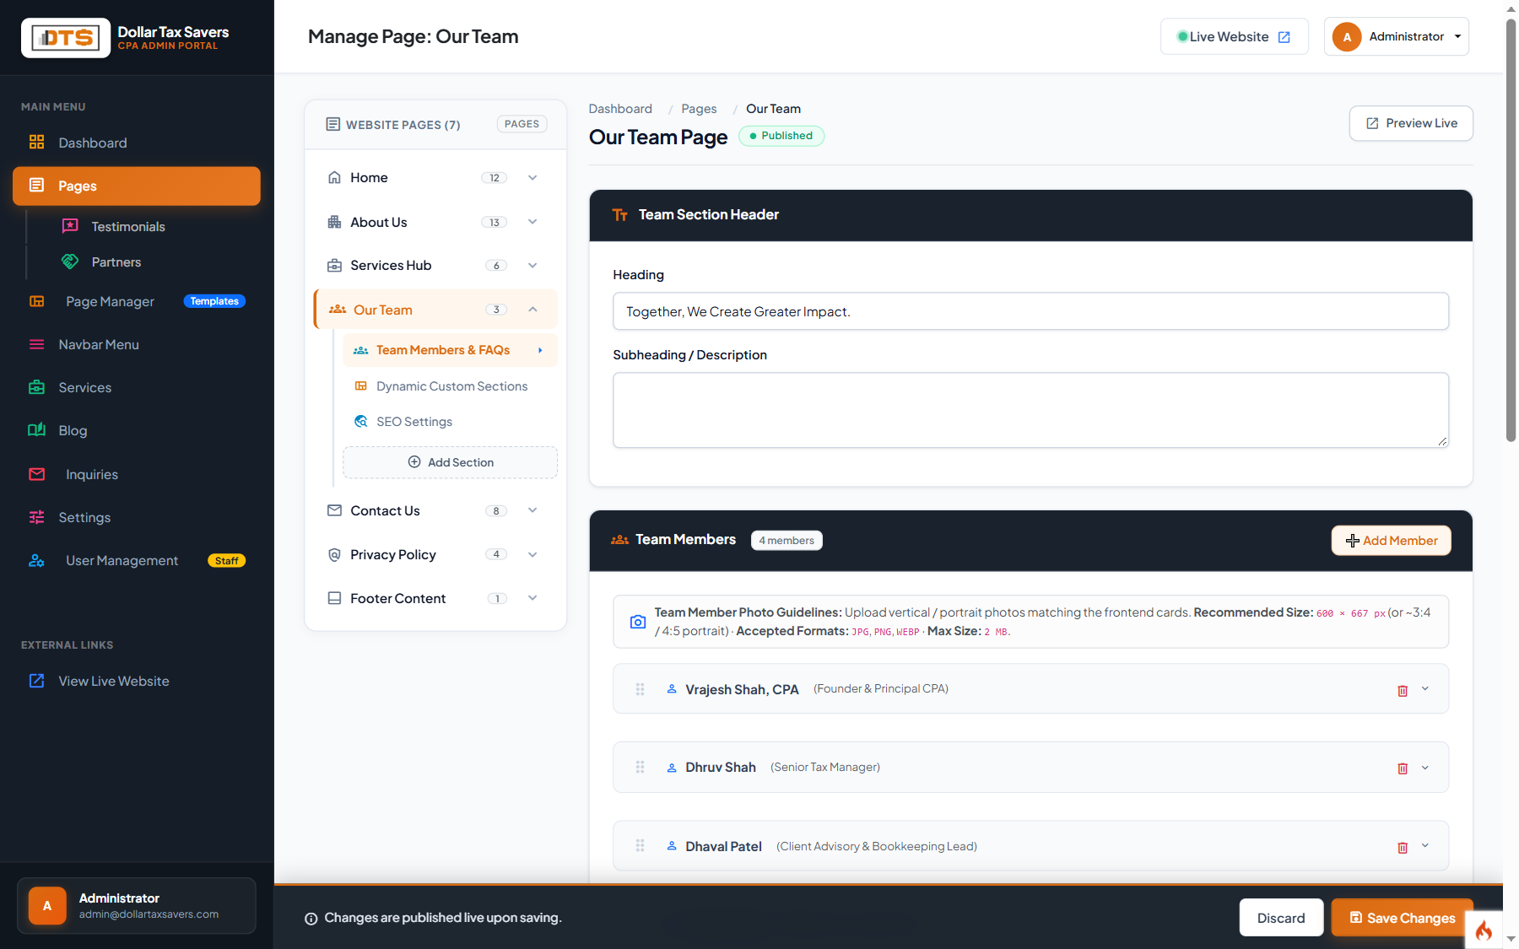Click the Dashboard grid icon in sidebar

(36, 142)
